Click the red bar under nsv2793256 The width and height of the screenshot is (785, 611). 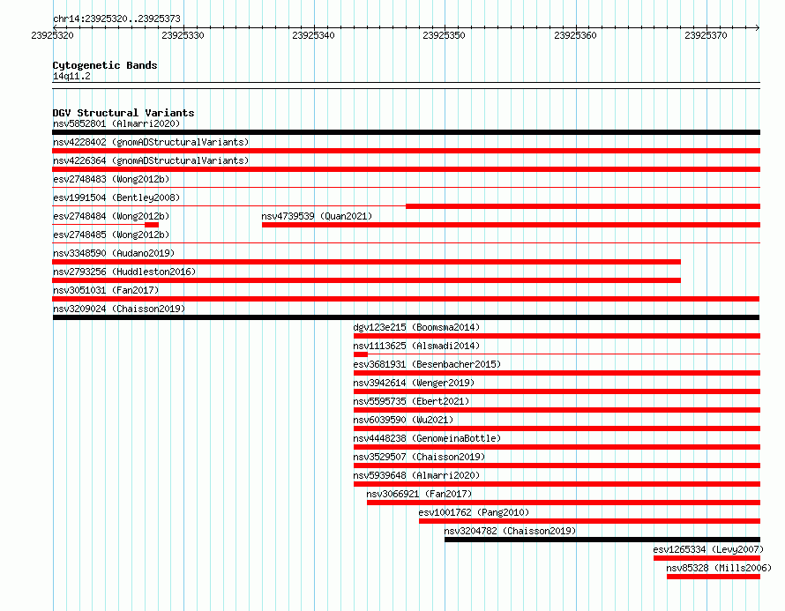[366, 280]
